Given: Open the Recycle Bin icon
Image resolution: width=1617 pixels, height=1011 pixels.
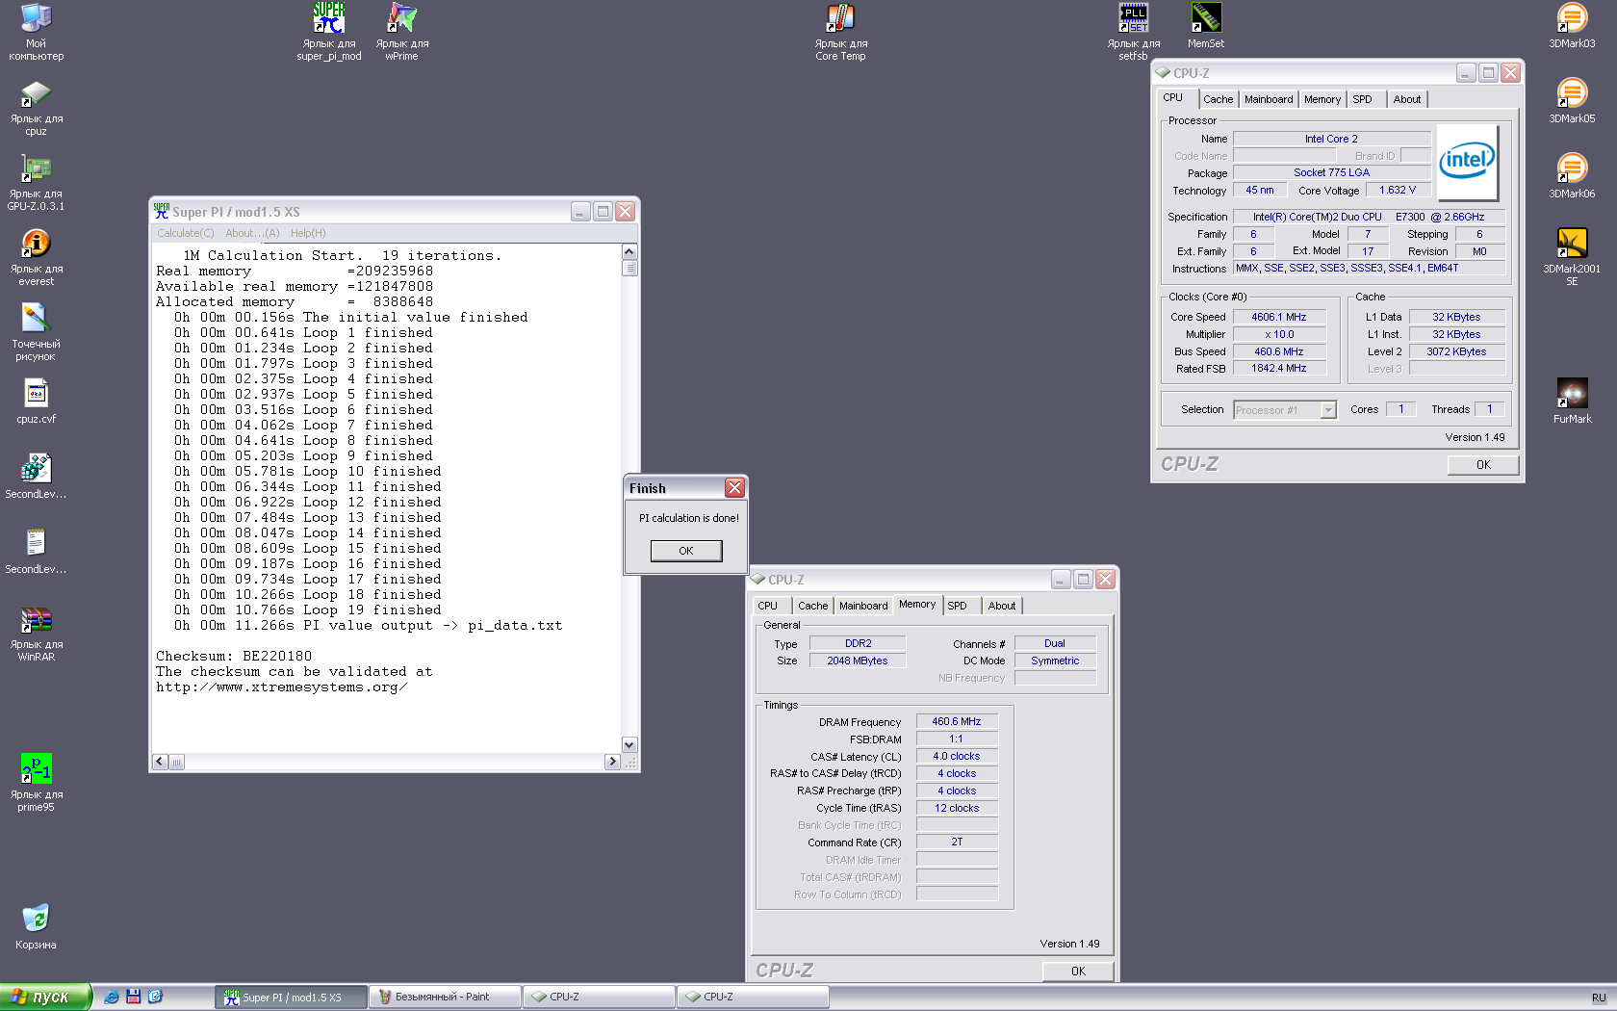Looking at the screenshot, I should click(36, 927).
